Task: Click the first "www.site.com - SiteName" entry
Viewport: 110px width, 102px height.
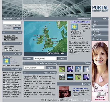Action: pos(12,72)
